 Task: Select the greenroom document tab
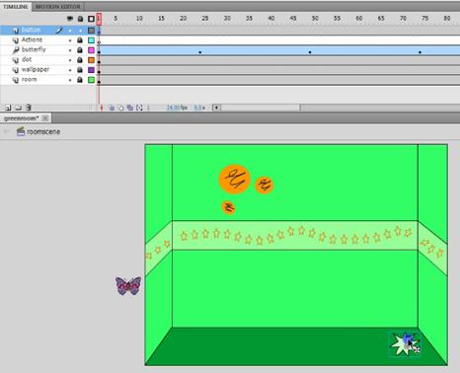(22, 118)
